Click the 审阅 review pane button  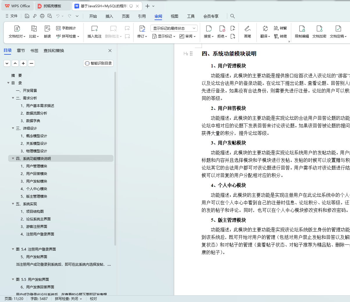coord(187,36)
